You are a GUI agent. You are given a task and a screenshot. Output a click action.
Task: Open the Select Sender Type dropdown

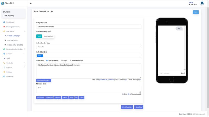(x=89, y=47)
